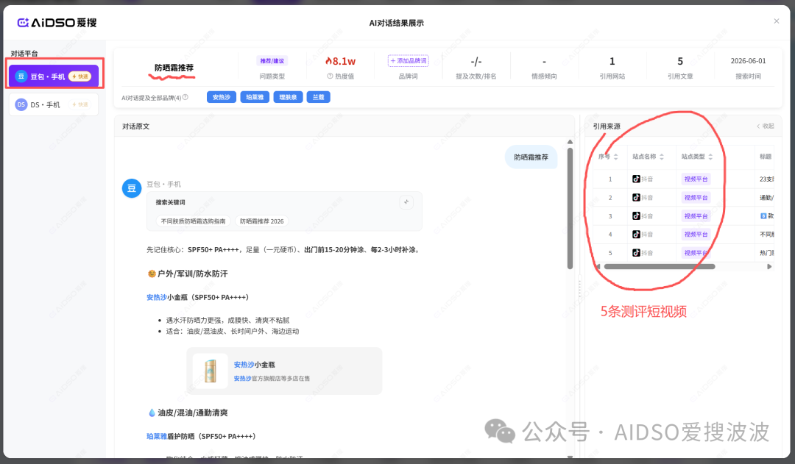Click the 引用文章 count of 5
Viewport: 795px width, 464px height.
(680, 61)
